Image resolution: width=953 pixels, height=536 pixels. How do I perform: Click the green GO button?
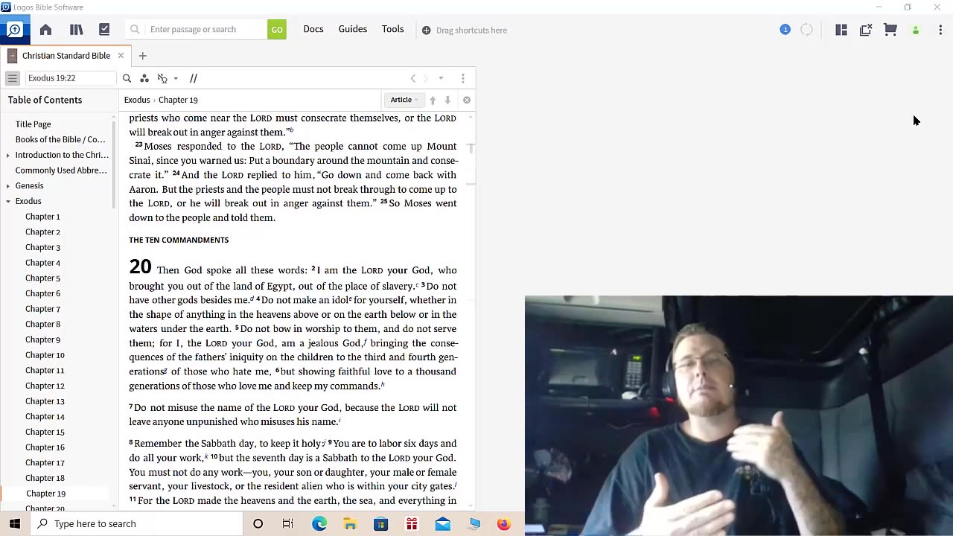(277, 30)
